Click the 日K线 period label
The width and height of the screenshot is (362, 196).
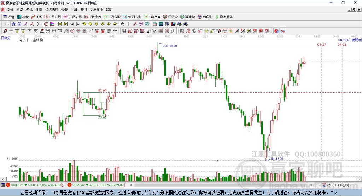point(5,38)
